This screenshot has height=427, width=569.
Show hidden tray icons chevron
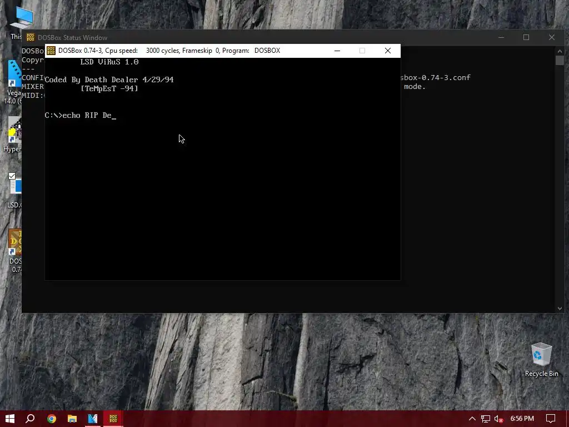click(x=472, y=419)
